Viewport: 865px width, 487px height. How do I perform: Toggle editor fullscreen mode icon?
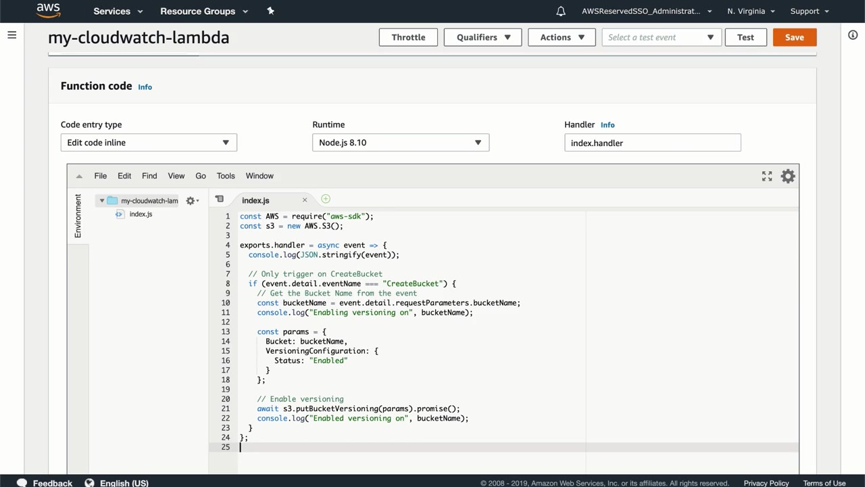coord(767,176)
